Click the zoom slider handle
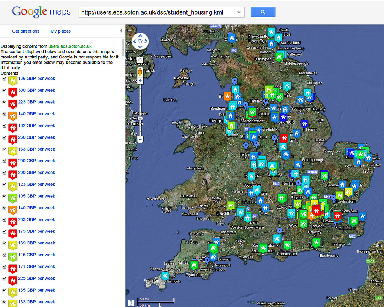 tap(140, 118)
